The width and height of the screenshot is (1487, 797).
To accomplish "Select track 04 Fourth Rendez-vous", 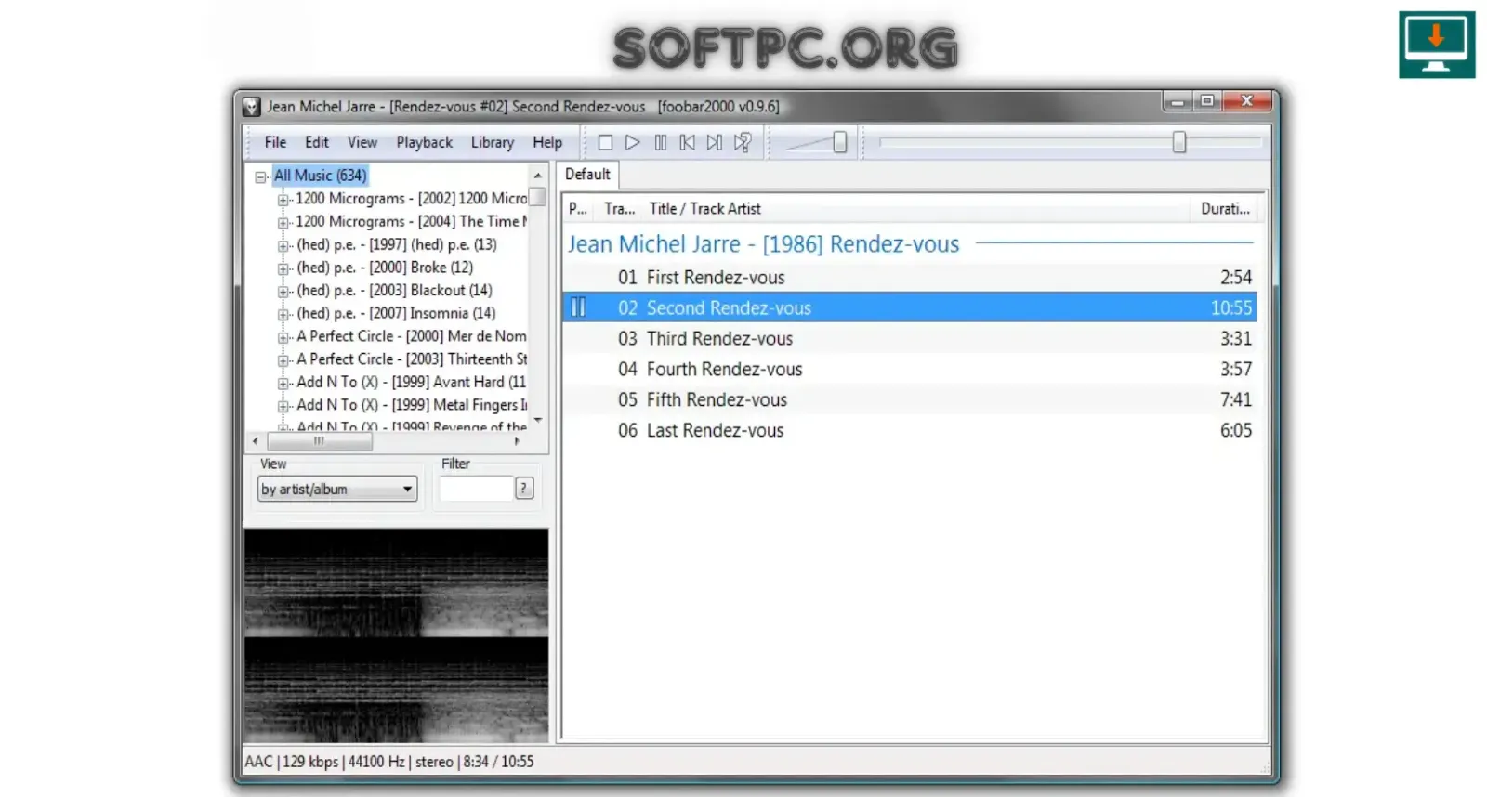I will pyautogui.click(x=909, y=370).
